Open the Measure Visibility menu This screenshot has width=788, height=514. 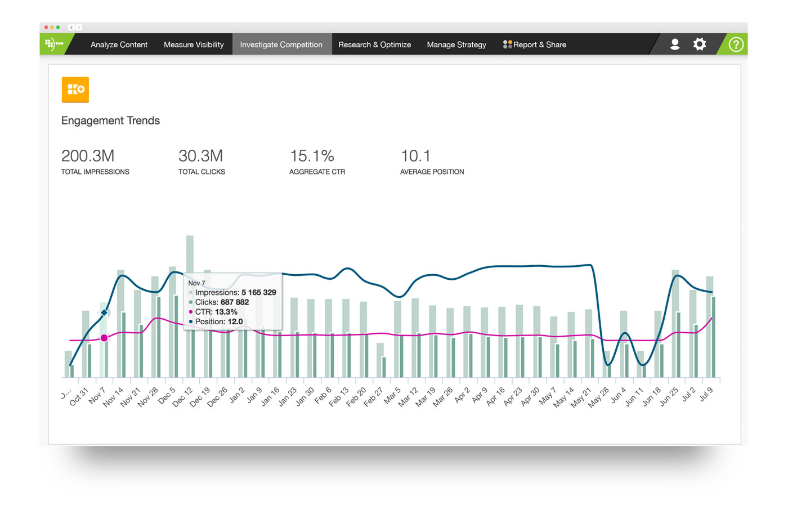194,44
